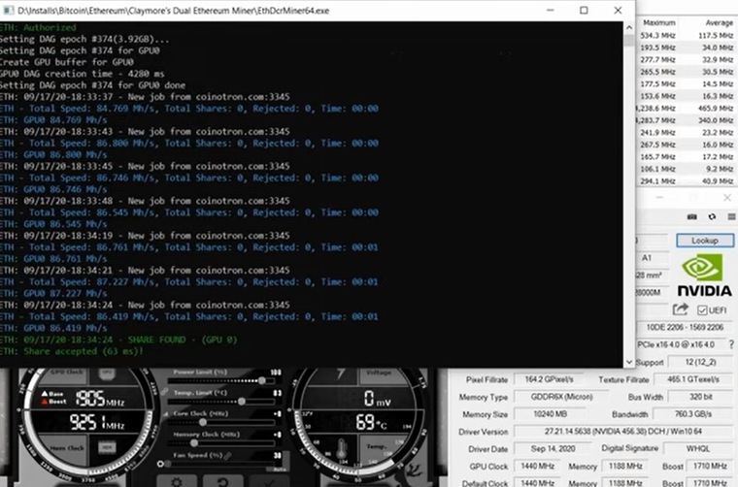
Task: Toggle the fan Auto button in Afterburner
Action: [280, 469]
